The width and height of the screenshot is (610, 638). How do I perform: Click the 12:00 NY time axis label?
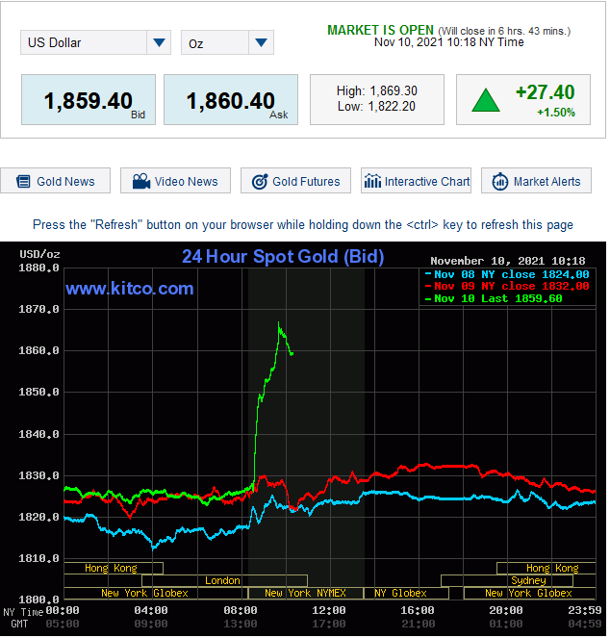329,610
